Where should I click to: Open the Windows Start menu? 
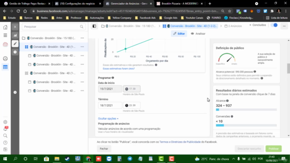5,159
